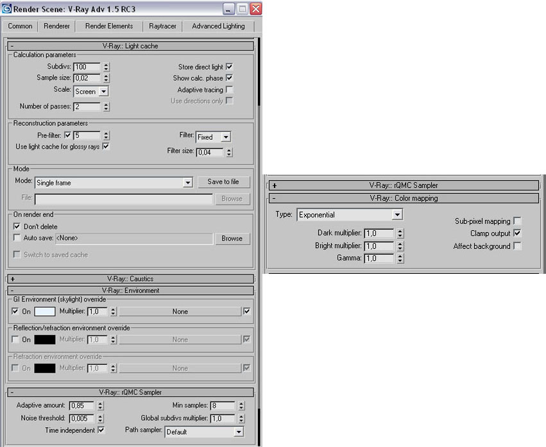Click the 3ds Max app icon in title bar

click(x=6, y=9)
